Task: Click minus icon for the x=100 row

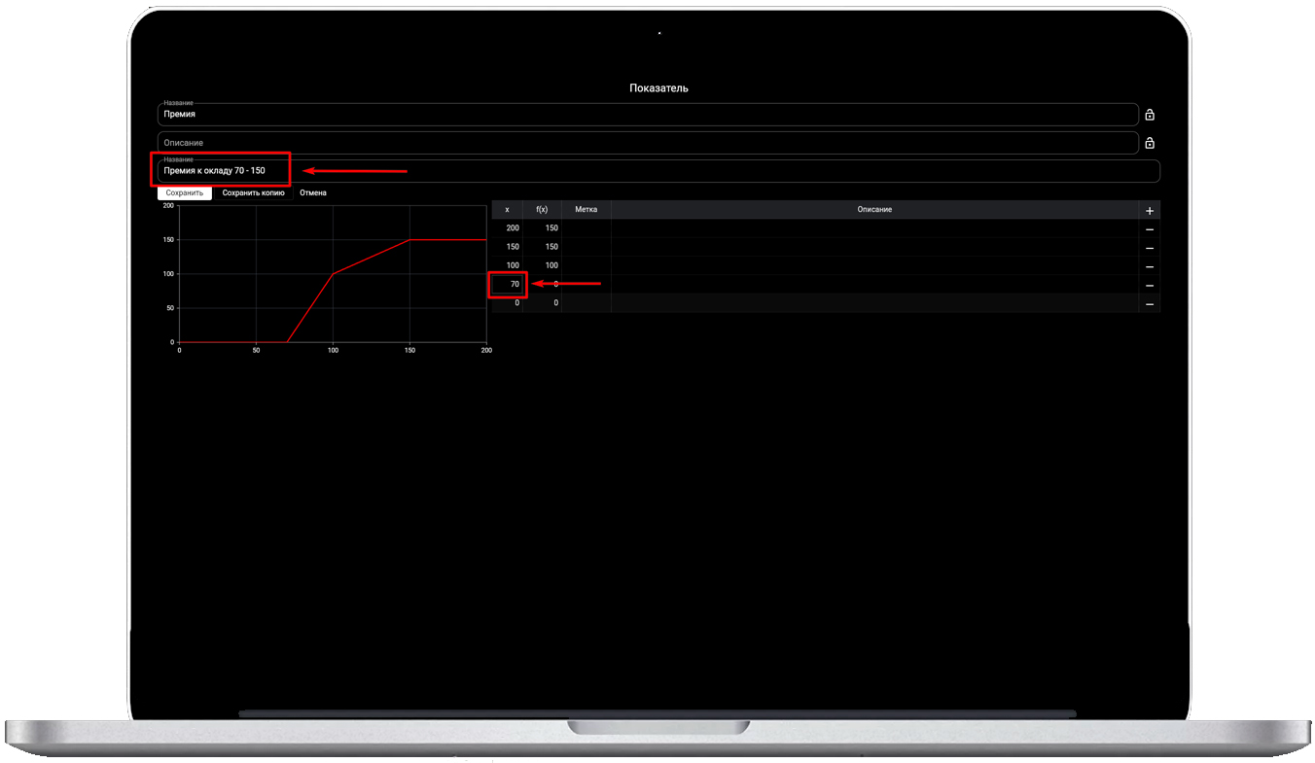Action: pos(1149,266)
